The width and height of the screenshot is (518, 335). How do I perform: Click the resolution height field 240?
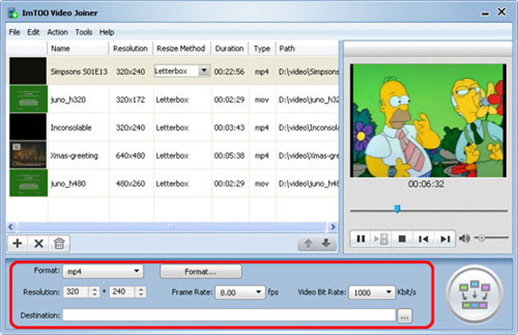tap(123, 292)
